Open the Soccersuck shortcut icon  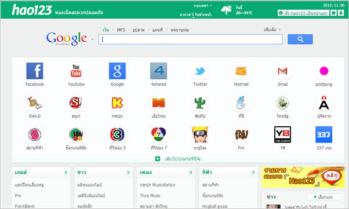tap(76, 134)
